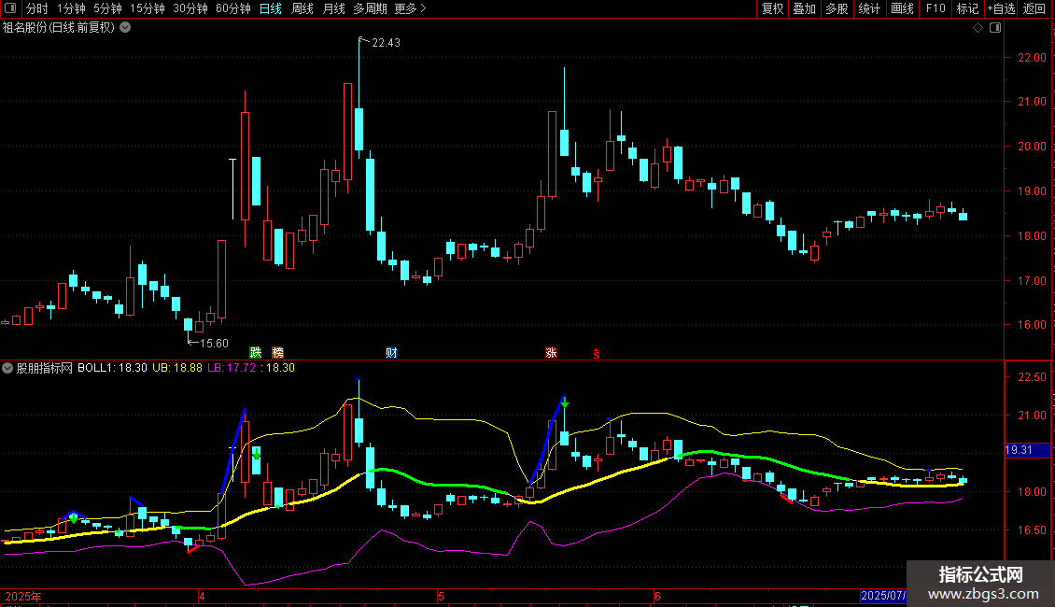1055x607 pixels.
Task: Click the green 跌 event marker
Action: (256, 353)
